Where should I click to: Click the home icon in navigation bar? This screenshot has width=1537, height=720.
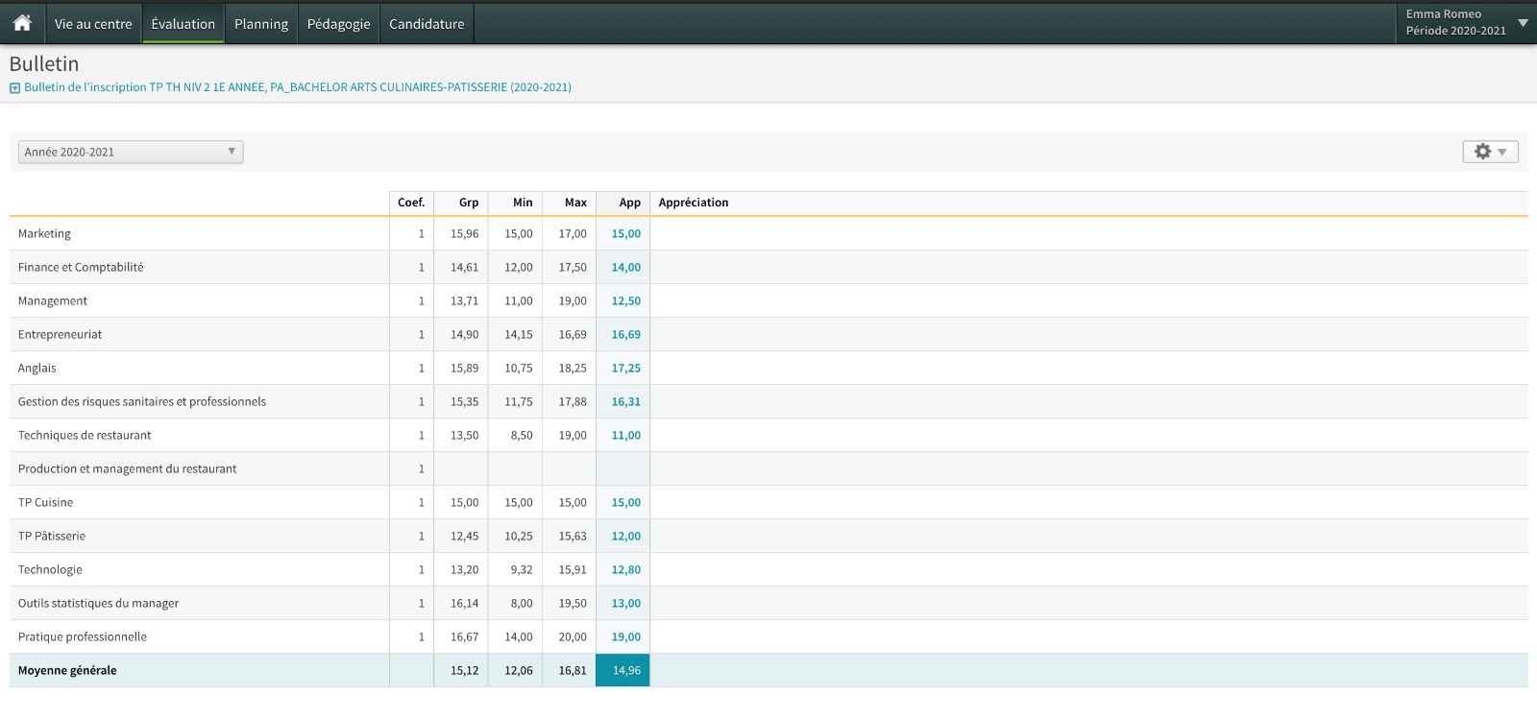click(x=22, y=23)
